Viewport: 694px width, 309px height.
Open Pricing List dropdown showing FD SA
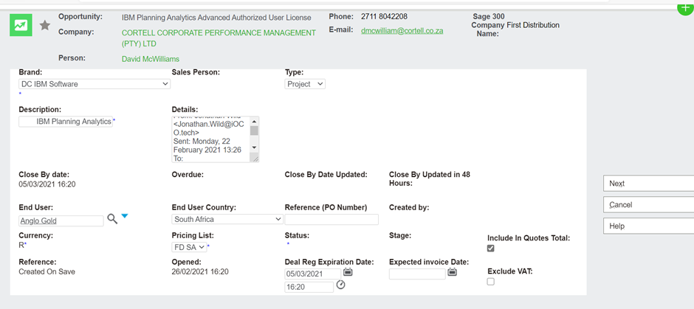[189, 247]
